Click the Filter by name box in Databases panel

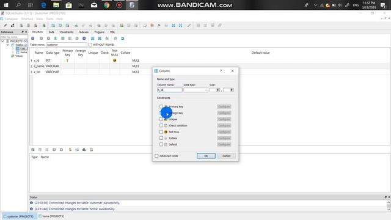14,37
